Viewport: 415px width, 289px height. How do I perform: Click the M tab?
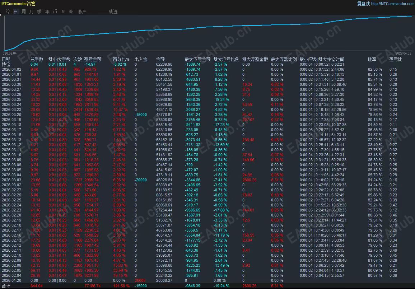tap(63, 11)
